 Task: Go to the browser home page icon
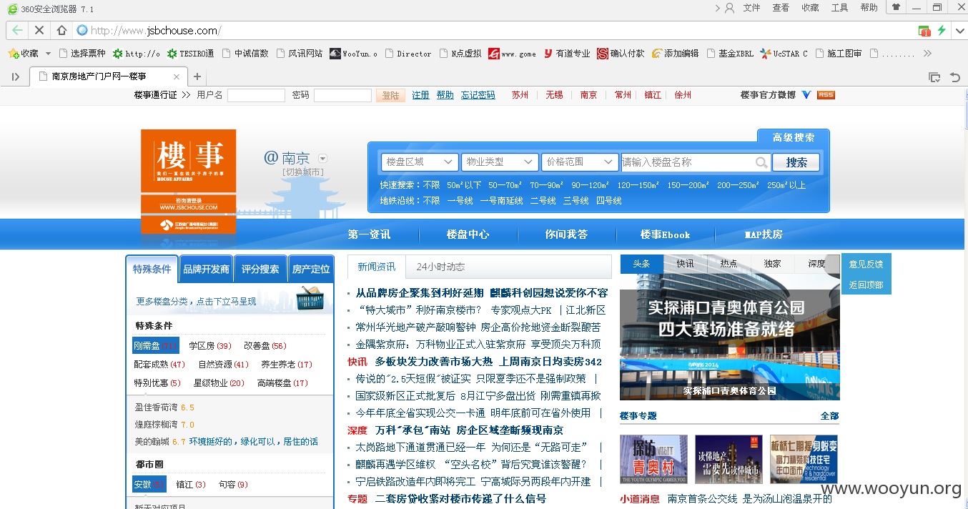[61, 31]
